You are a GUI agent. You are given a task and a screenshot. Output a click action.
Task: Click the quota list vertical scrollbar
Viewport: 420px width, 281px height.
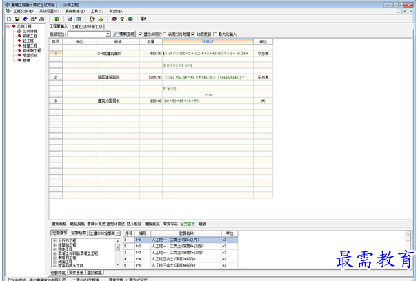click(408, 249)
